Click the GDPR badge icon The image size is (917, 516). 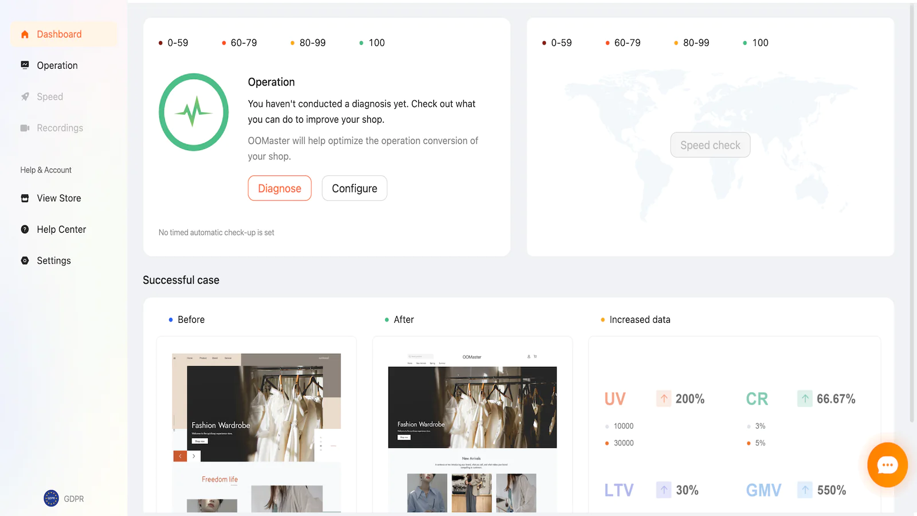point(51,498)
